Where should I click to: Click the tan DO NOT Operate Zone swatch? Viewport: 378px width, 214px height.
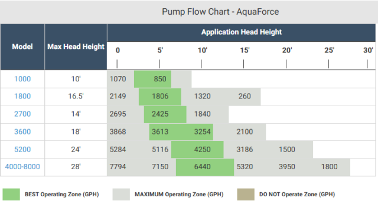click(x=246, y=195)
